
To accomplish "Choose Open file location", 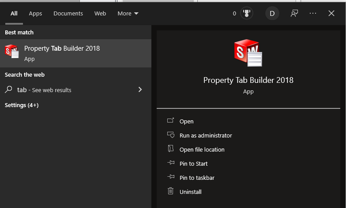I will [202, 150].
